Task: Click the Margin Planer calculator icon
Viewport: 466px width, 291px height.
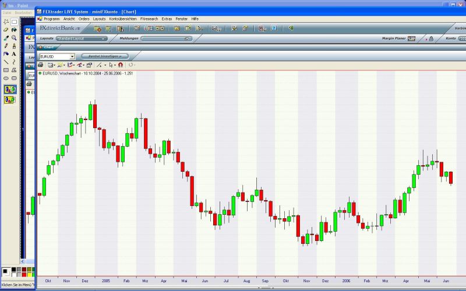Action: coord(411,38)
